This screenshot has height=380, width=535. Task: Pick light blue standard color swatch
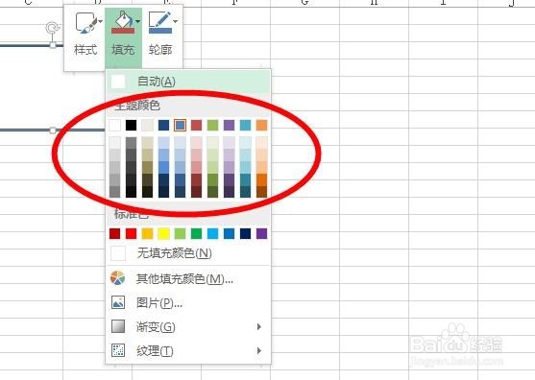[212, 234]
